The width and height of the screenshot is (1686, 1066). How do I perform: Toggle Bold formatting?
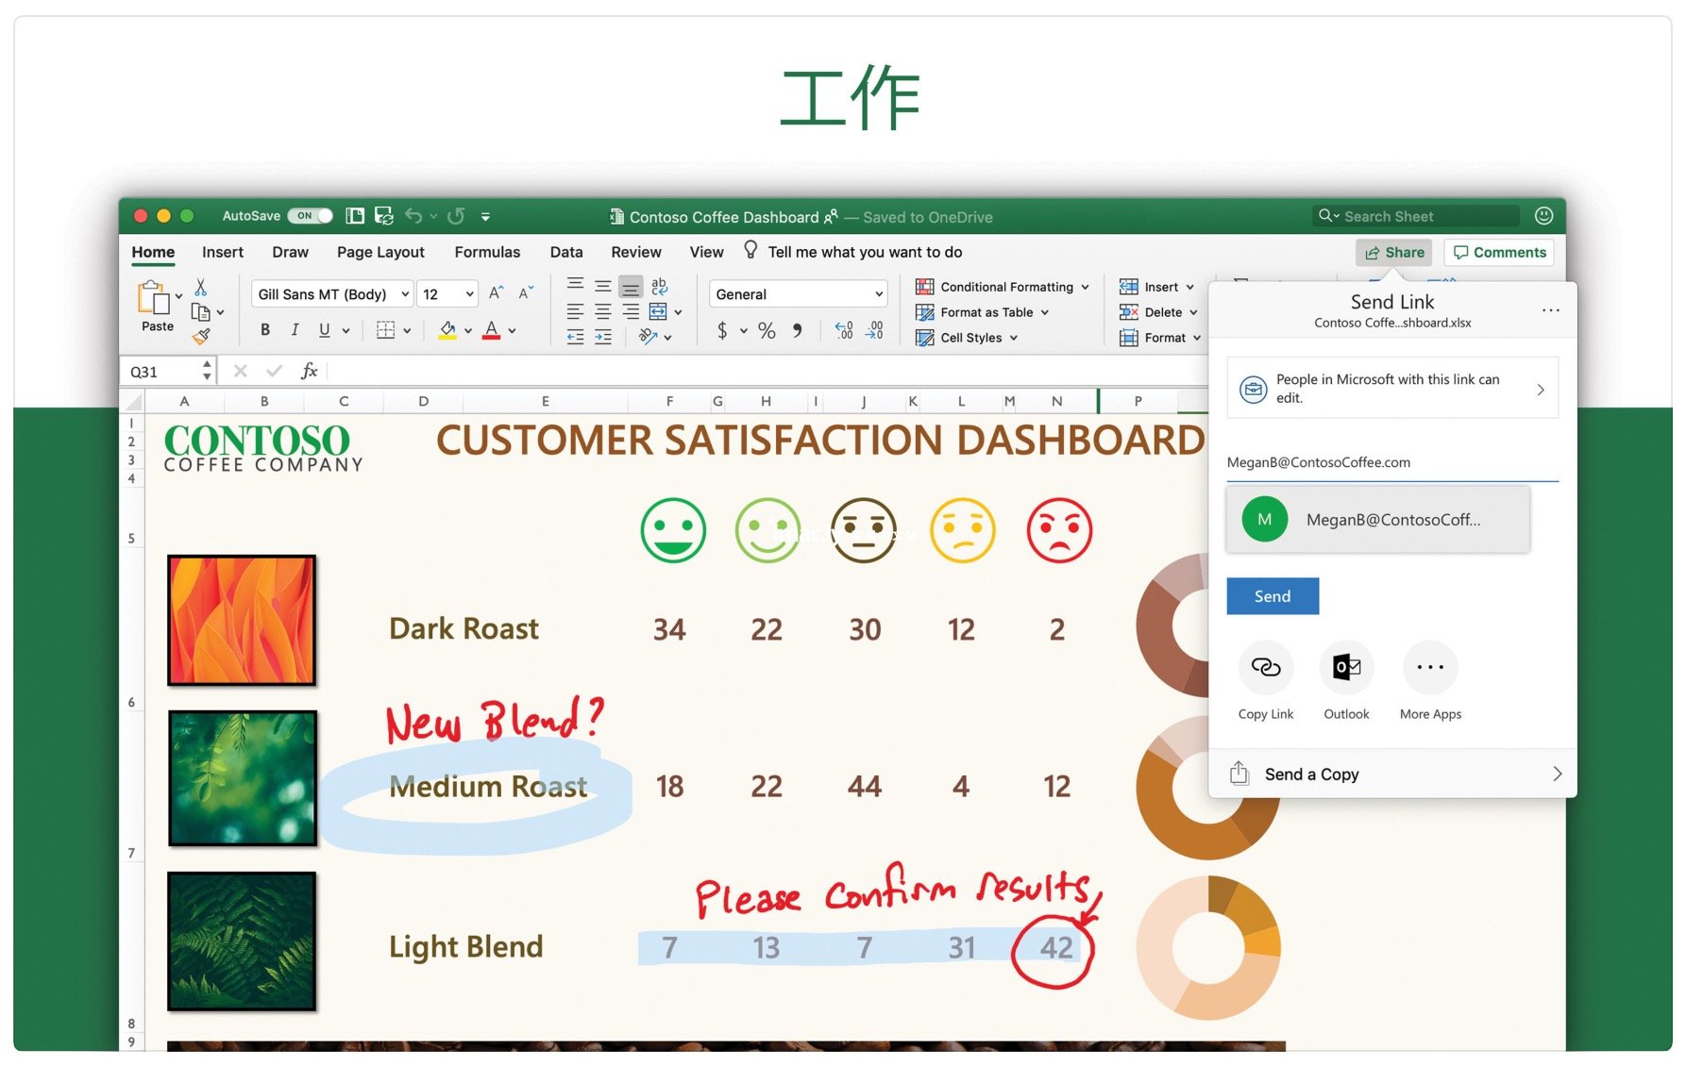tap(265, 330)
